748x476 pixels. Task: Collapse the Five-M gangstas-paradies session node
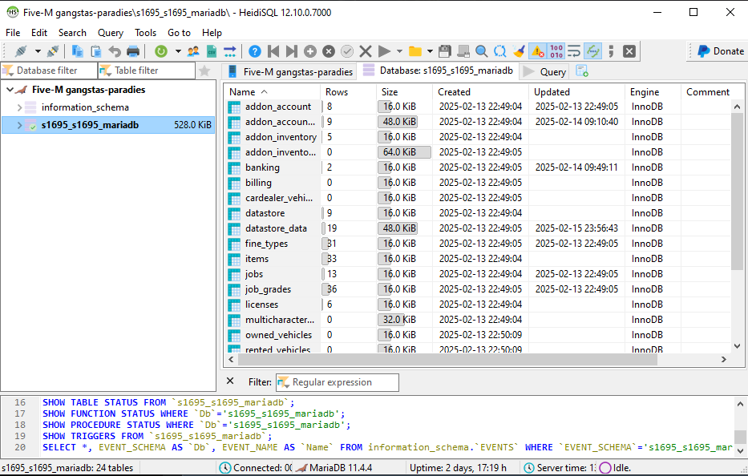pyautogui.click(x=10, y=90)
